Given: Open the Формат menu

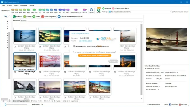Looking at the screenshot, I should point(9,5).
